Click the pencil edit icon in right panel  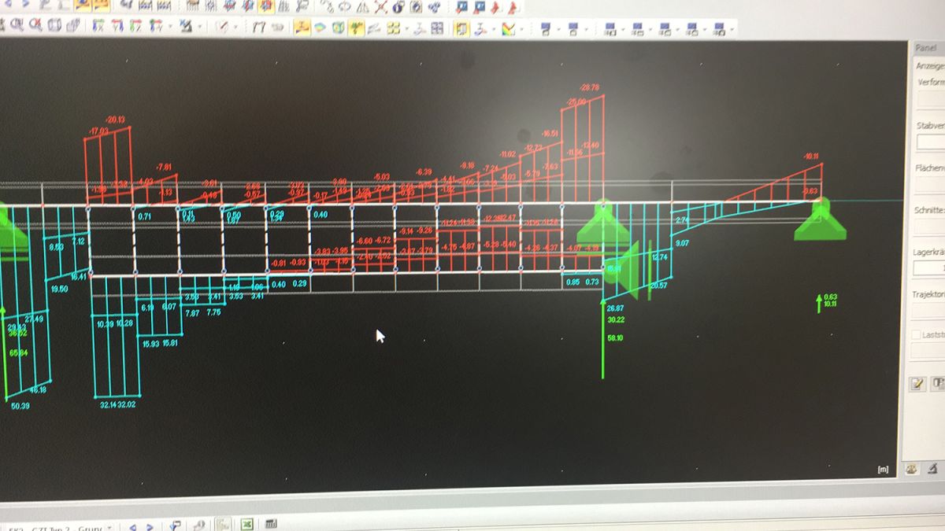(917, 384)
